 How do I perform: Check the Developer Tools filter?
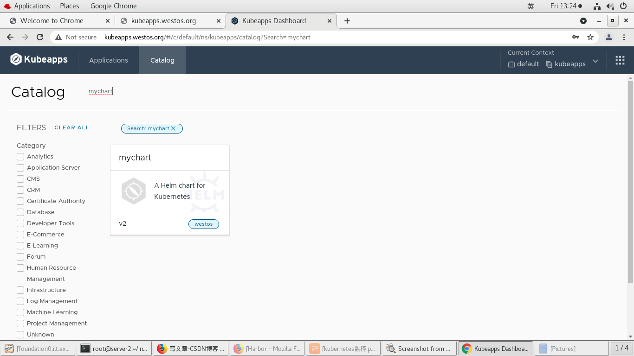20,223
